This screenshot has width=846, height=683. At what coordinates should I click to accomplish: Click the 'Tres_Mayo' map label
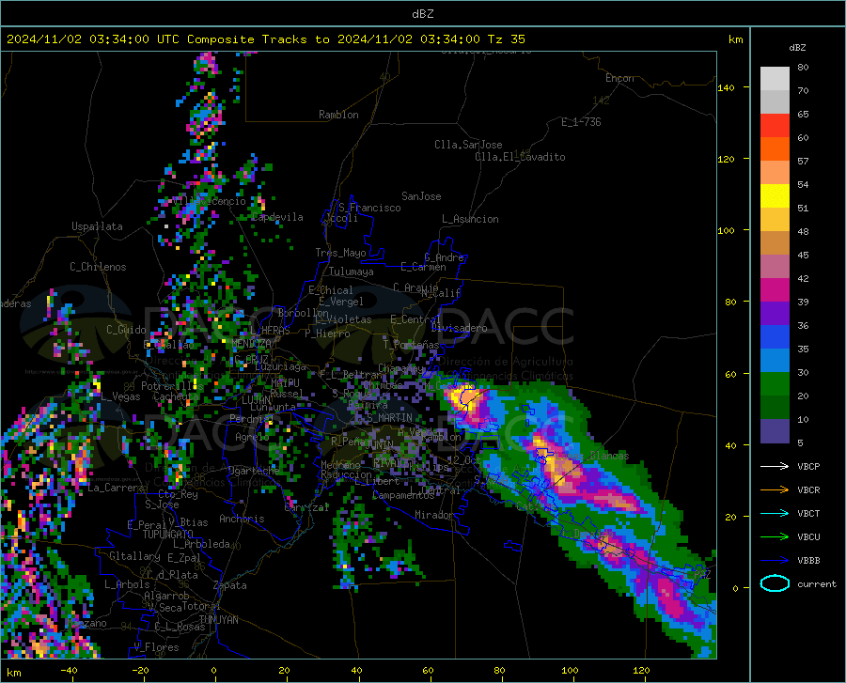pyautogui.click(x=340, y=253)
